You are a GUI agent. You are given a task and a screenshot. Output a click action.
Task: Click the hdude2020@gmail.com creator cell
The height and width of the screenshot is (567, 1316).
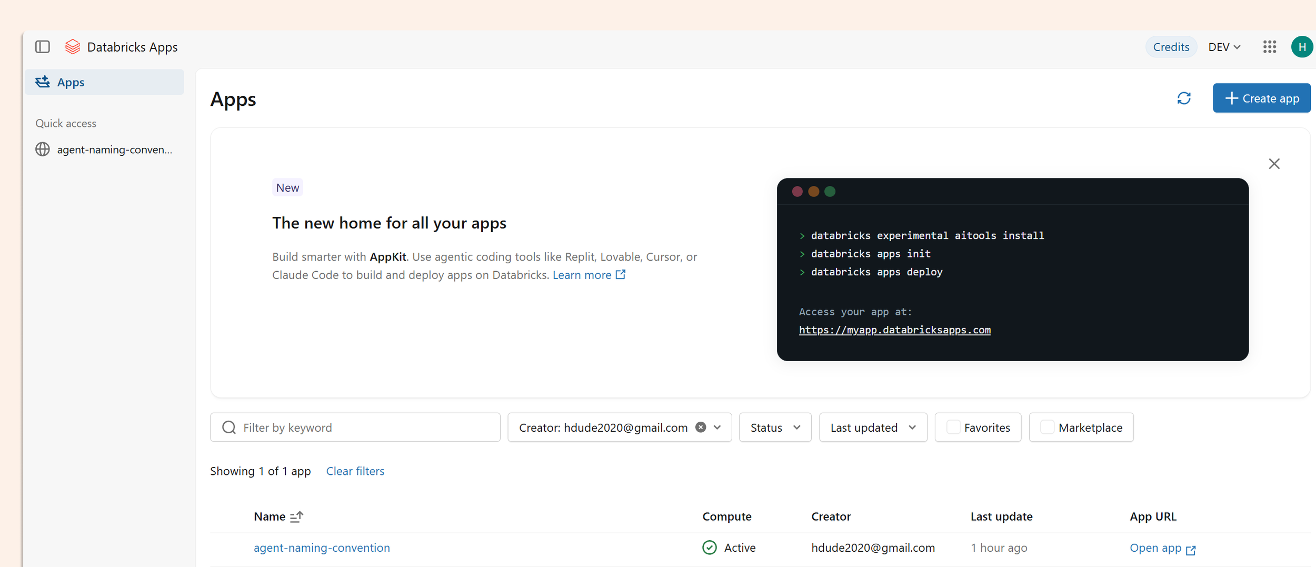click(x=873, y=548)
